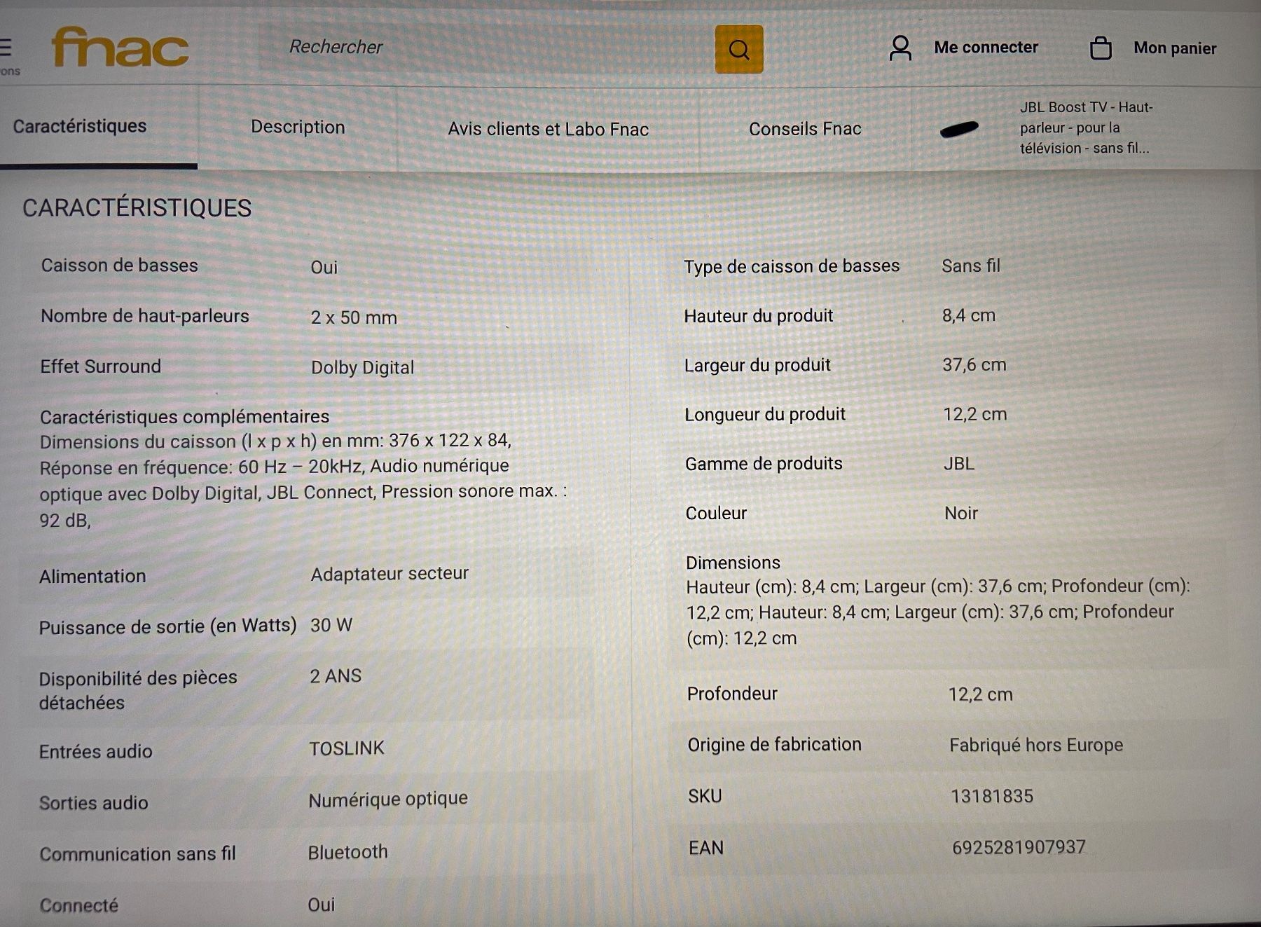Click the Bluetooth value
The width and height of the screenshot is (1261, 927).
pyautogui.click(x=347, y=852)
